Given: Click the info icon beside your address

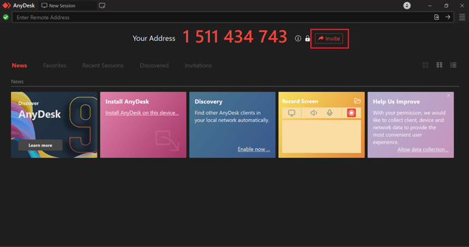Looking at the screenshot, I should point(298,39).
